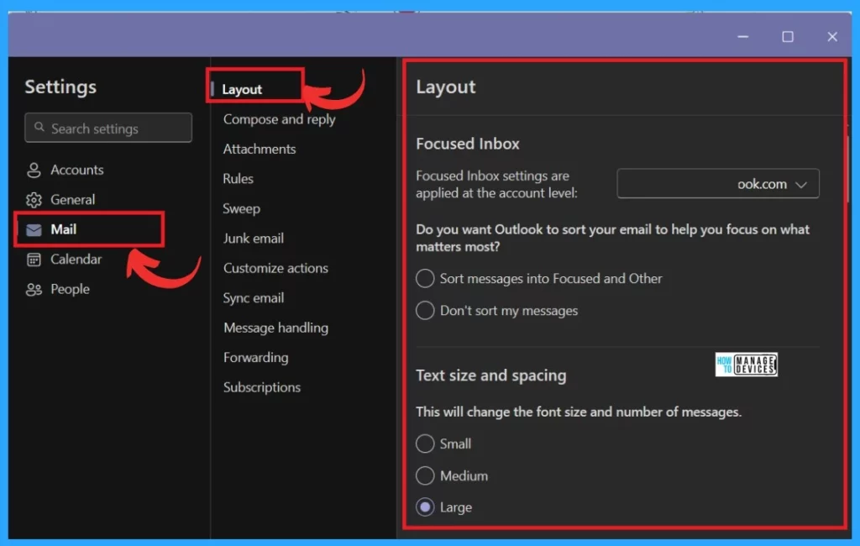Focus the Search settings field
860x546 pixels.
(x=108, y=128)
